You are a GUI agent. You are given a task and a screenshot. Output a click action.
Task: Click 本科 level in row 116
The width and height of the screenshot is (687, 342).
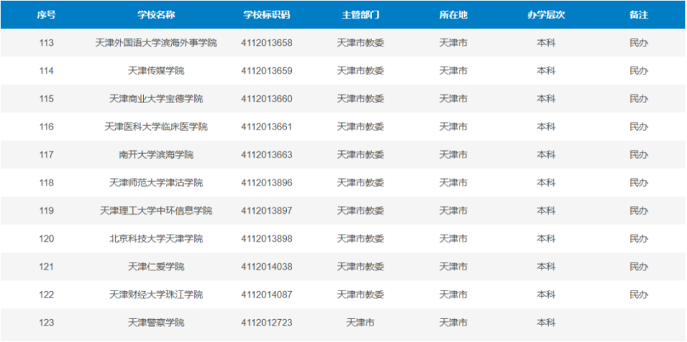point(546,127)
